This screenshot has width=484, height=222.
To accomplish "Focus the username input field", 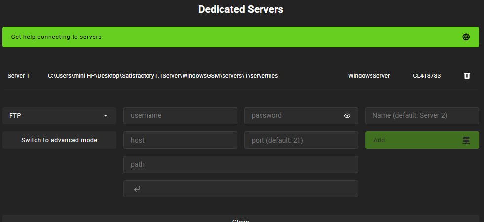I will tap(180, 116).
